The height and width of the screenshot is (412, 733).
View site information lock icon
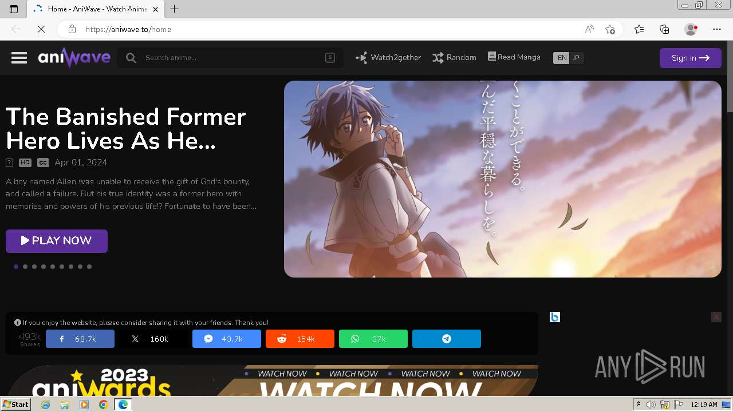click(x=72, y=29)
